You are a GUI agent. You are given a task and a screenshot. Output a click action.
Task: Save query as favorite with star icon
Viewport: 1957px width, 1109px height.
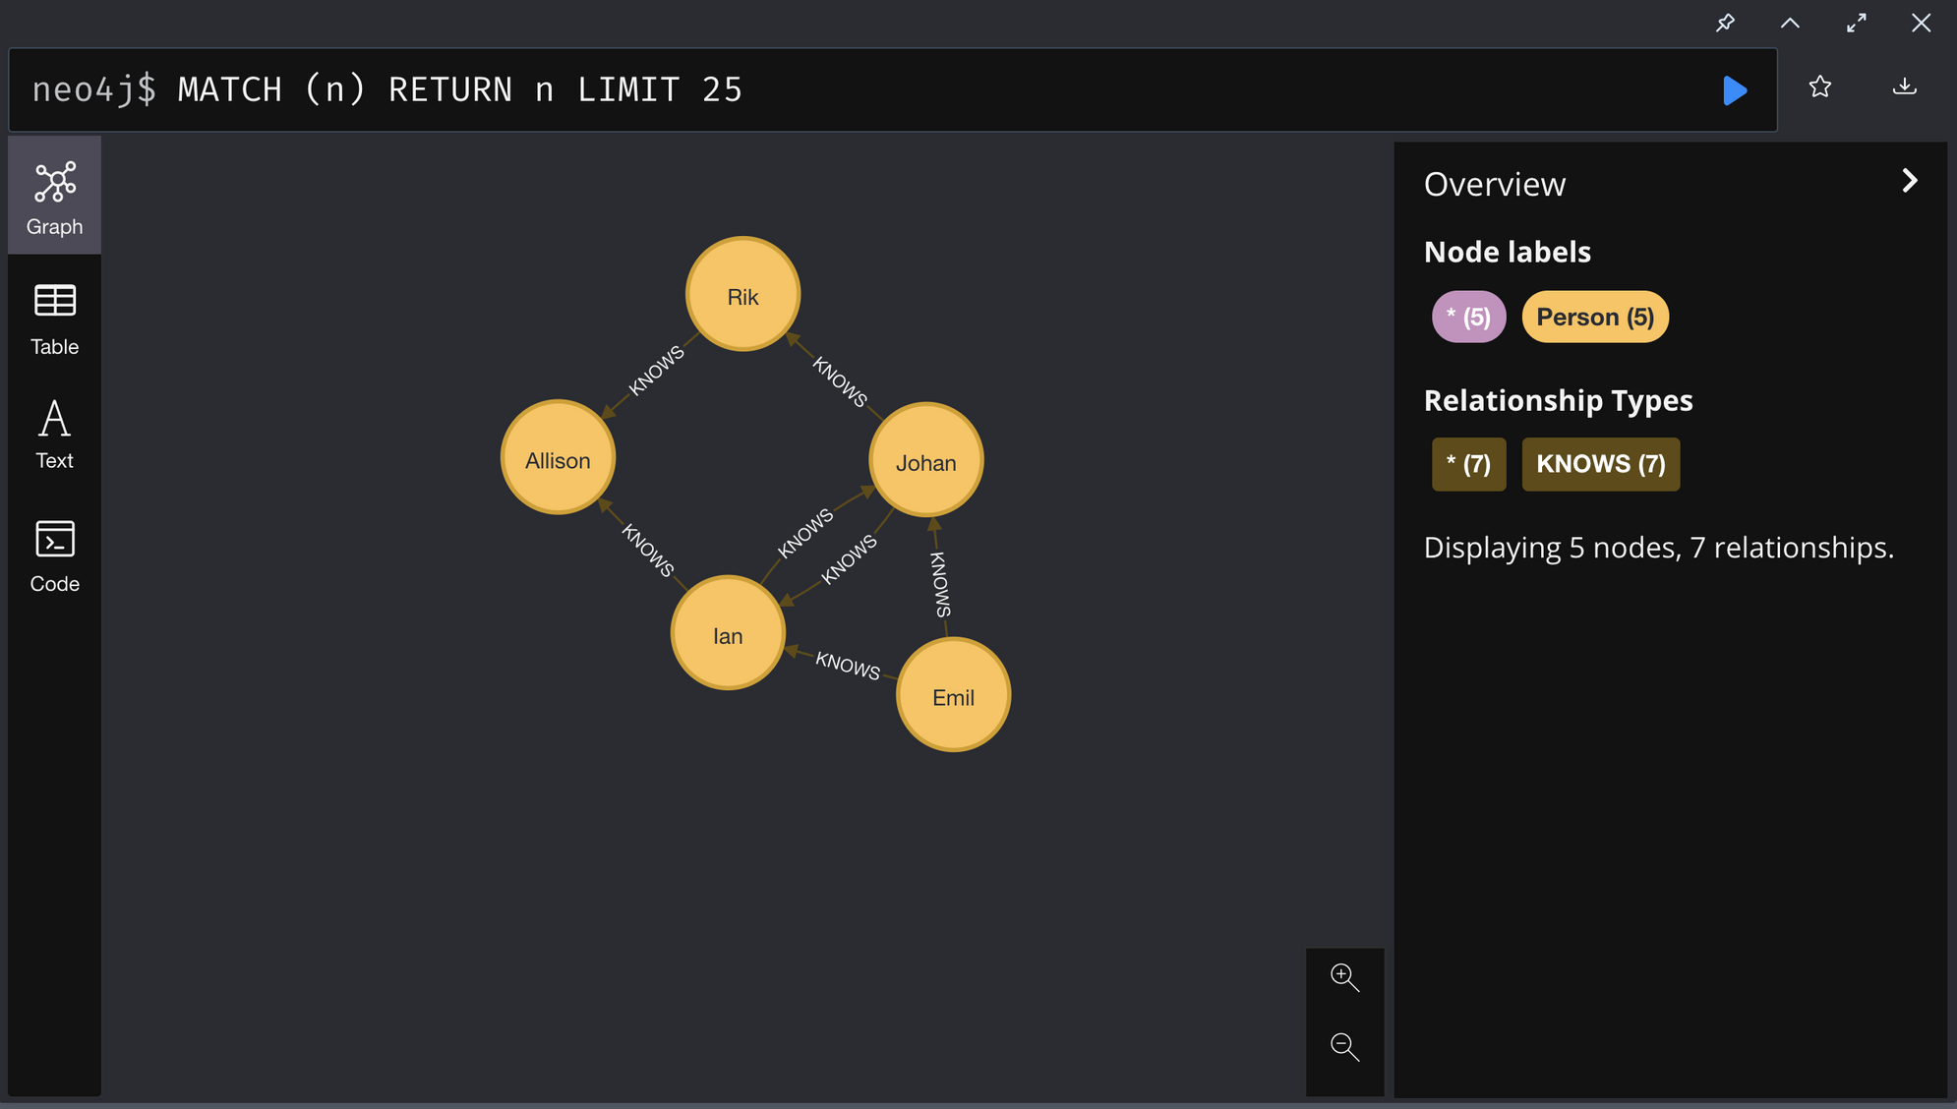click(x=1820, y=87)
